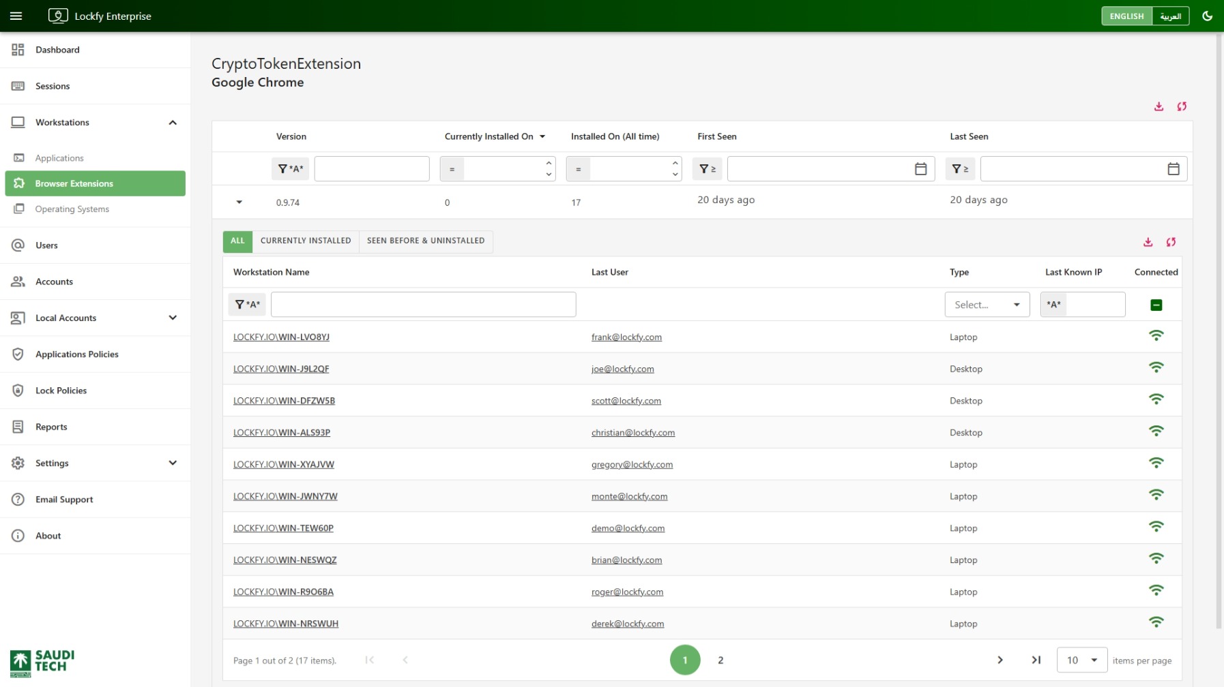Increment Currently Installed On filter value
The width and height of the screenshot is (1224, 687).
tap(549, 163)
